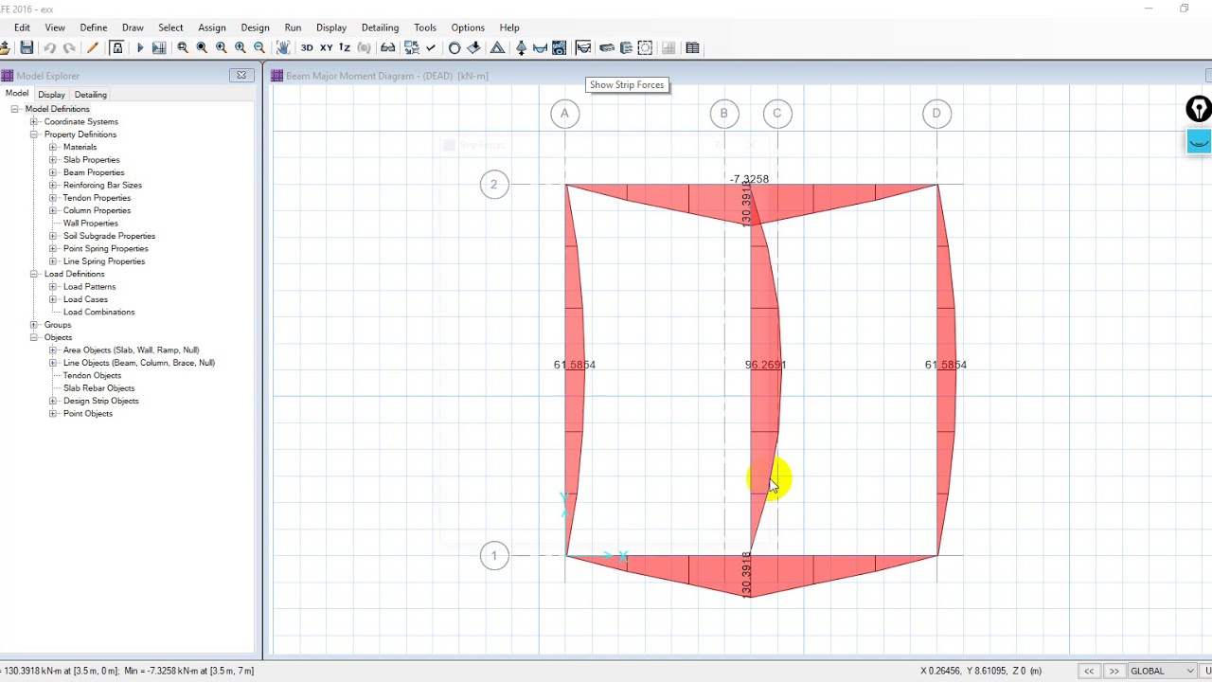Click the checkmark display options icon
1212x682 pixels.
[x=431, y=48]
